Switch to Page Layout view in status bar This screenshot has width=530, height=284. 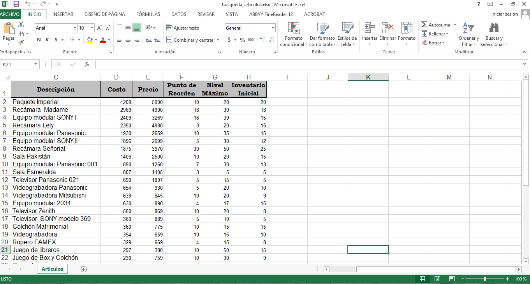[x=437, y=279]
